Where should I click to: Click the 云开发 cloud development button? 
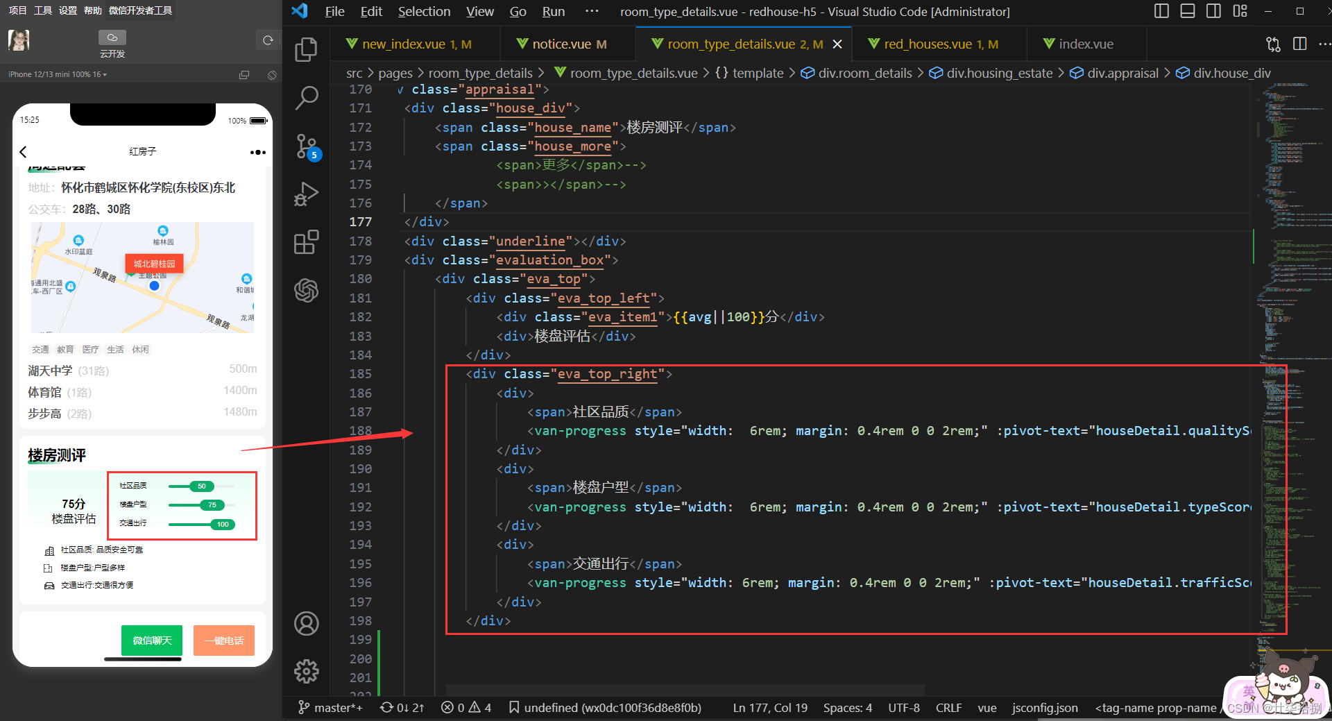tap(112, 44)
